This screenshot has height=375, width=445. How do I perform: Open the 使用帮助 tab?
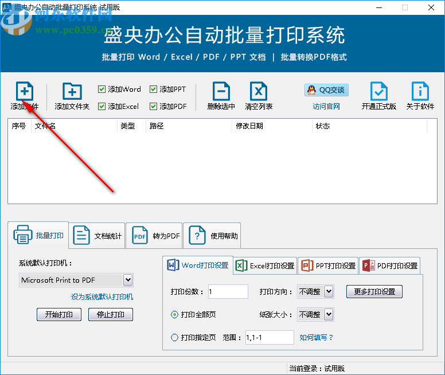[x=212, y=236]
